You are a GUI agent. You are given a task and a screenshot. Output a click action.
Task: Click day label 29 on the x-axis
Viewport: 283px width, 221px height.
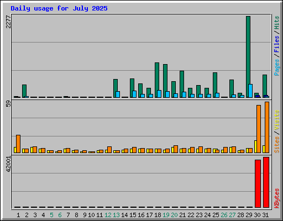point(249,215)
